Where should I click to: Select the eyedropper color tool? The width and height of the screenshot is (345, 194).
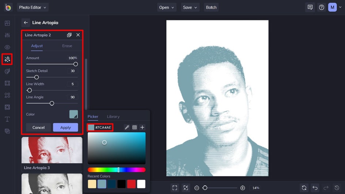pos(127,127)
